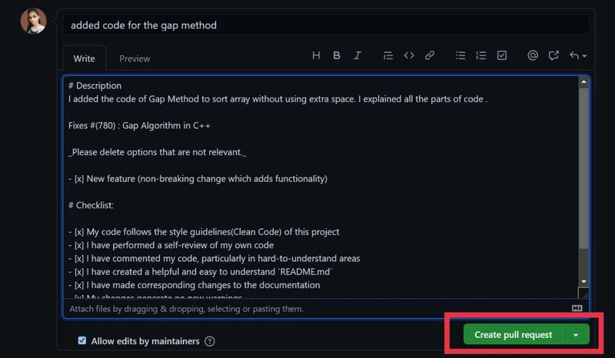This screenshot has width=615, height=358.
Task: Add a numbered list
Action: [481, 55]
